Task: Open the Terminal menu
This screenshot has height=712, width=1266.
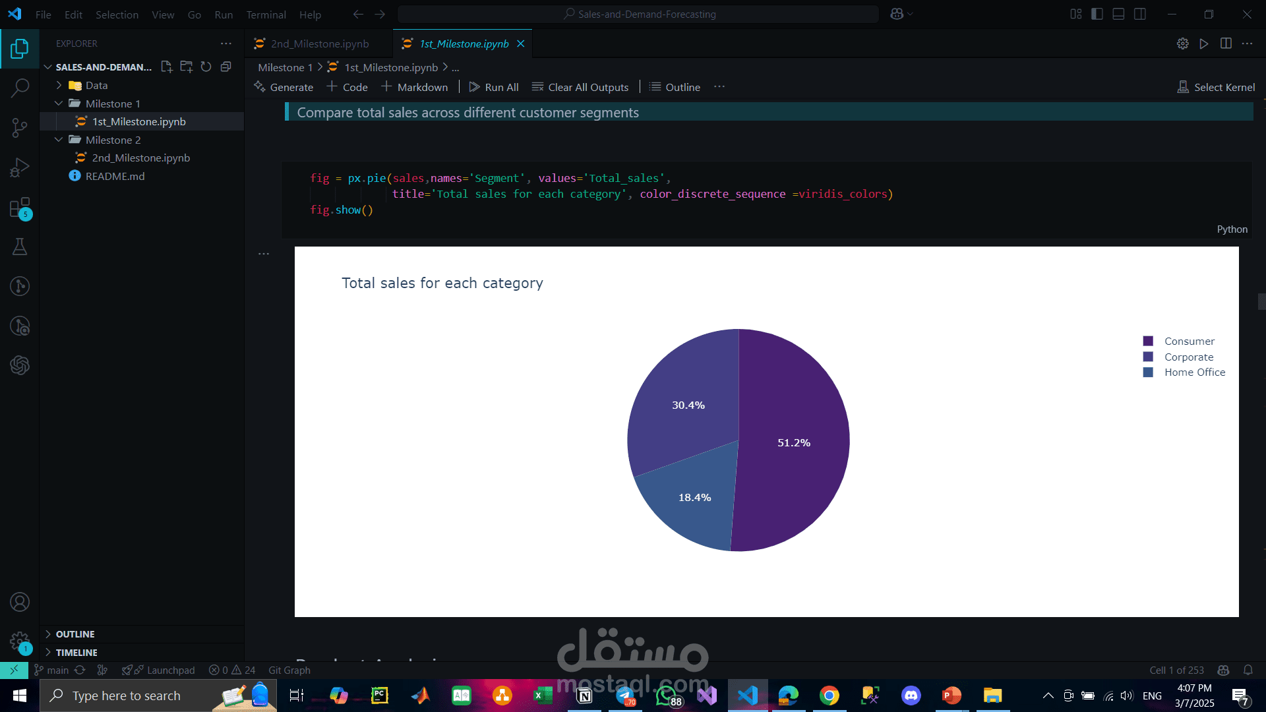Action: [266, 15]
